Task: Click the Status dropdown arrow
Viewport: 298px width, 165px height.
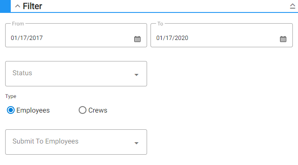Action: tap(136, 75)
